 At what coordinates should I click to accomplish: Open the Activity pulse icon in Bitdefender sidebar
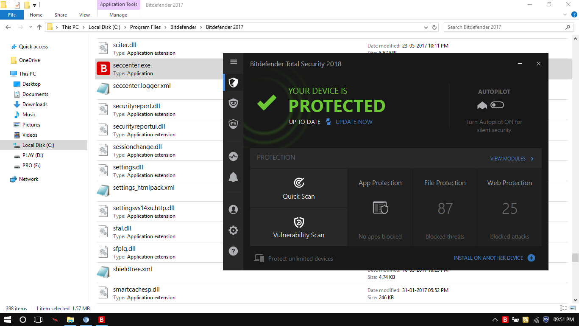coord(233,156)
